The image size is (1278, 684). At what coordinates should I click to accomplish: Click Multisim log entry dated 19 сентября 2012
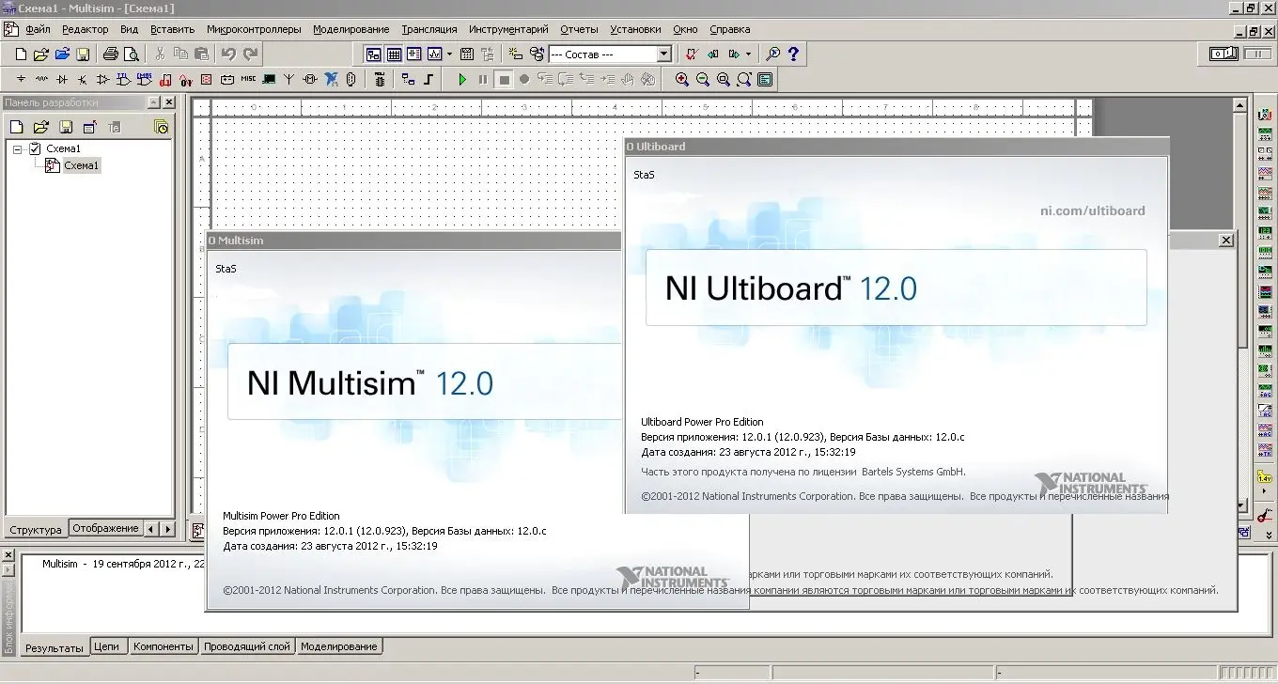pos(123,564)
